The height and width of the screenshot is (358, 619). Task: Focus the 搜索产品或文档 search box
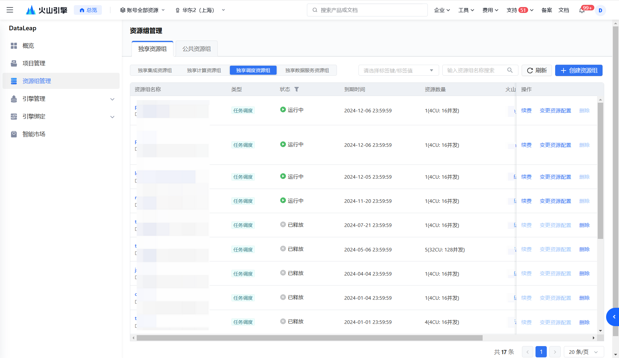click(367, 10)
